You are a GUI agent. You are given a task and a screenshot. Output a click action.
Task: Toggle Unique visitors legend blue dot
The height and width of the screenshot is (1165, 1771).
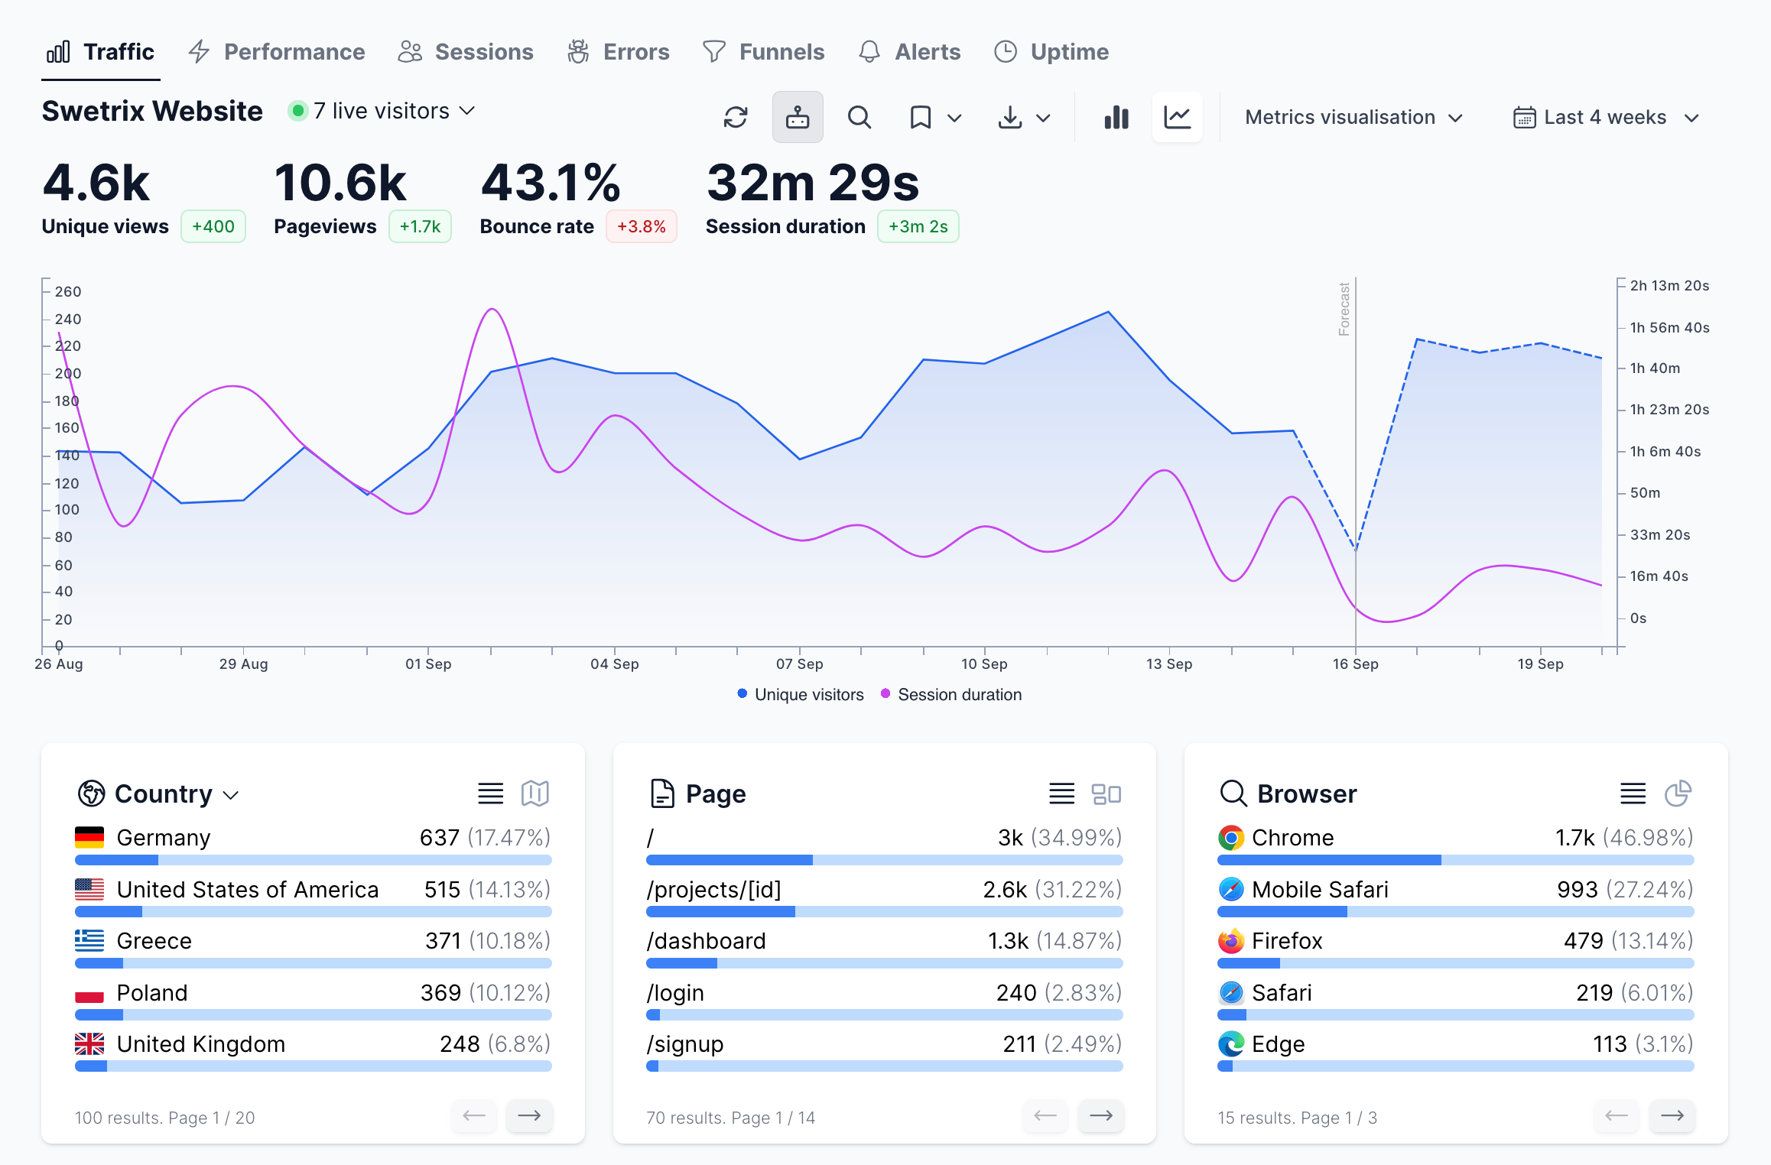coord(742,693)
